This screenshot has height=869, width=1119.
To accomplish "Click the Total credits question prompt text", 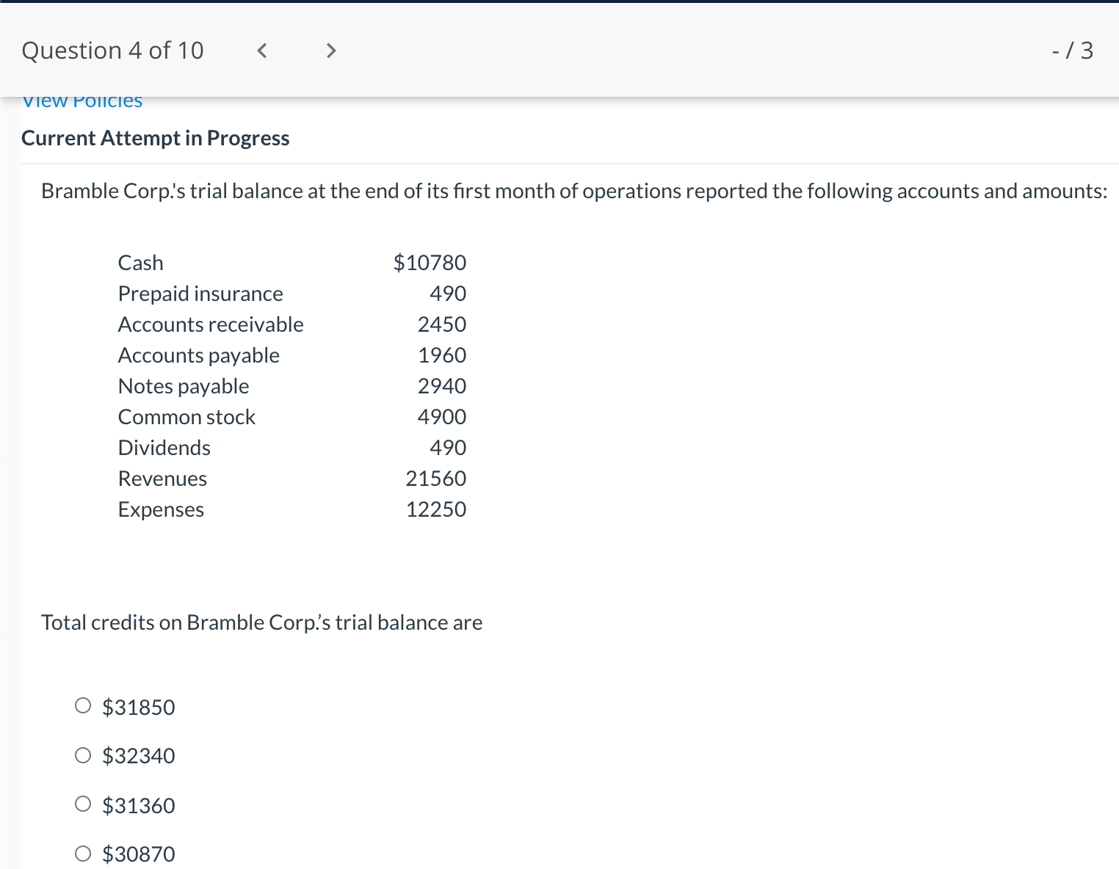I will click(x=262, y=622).
